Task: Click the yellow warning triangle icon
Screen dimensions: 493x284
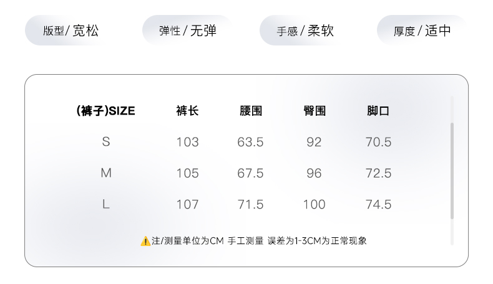Action: point(145,240)
